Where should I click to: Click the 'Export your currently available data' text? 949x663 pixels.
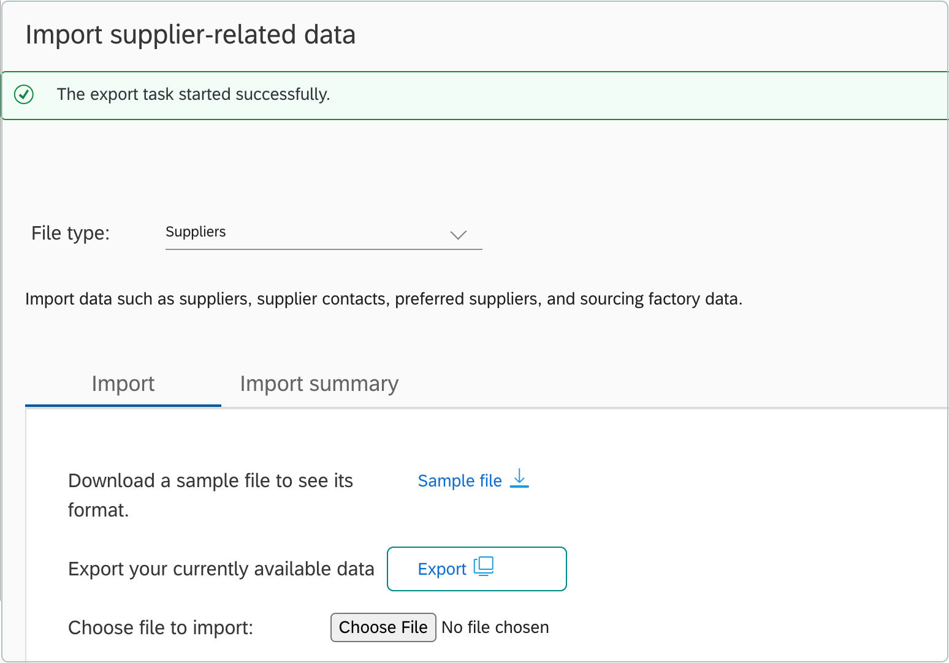221,569
